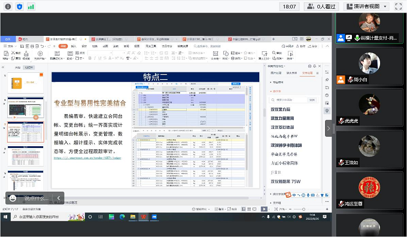Click the zoom in plus button
Screen dimensions: 407x237
pos(327,209)
